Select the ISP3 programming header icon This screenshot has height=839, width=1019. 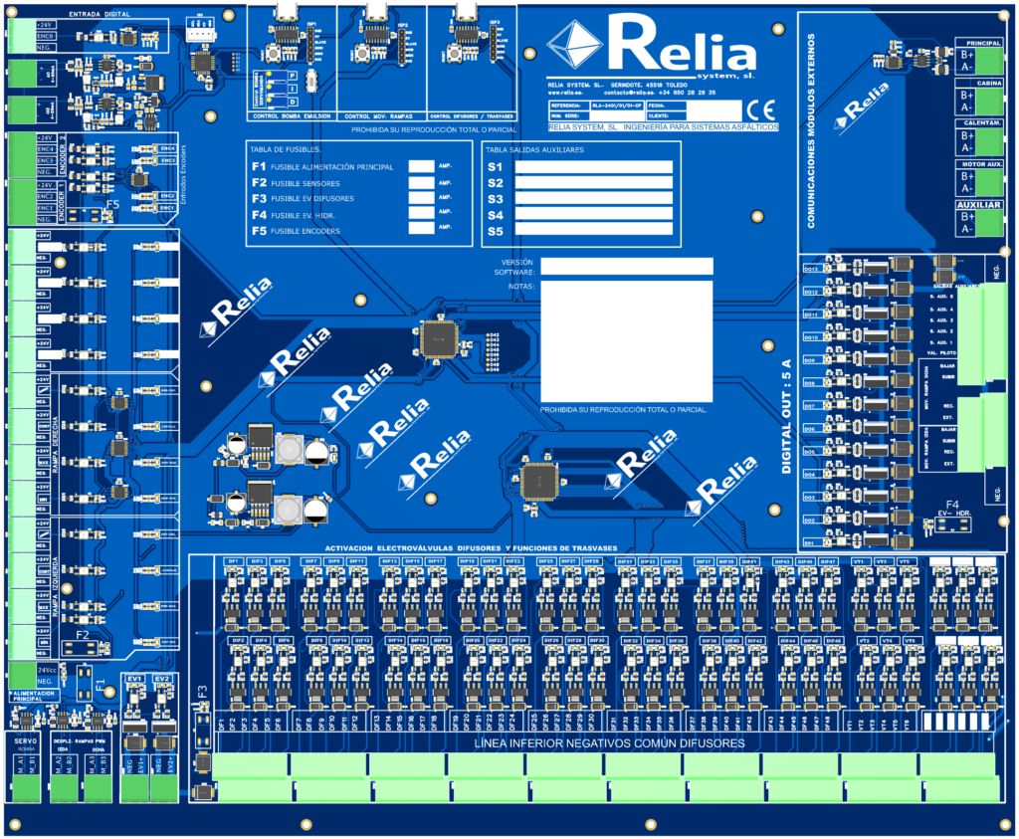494,45
